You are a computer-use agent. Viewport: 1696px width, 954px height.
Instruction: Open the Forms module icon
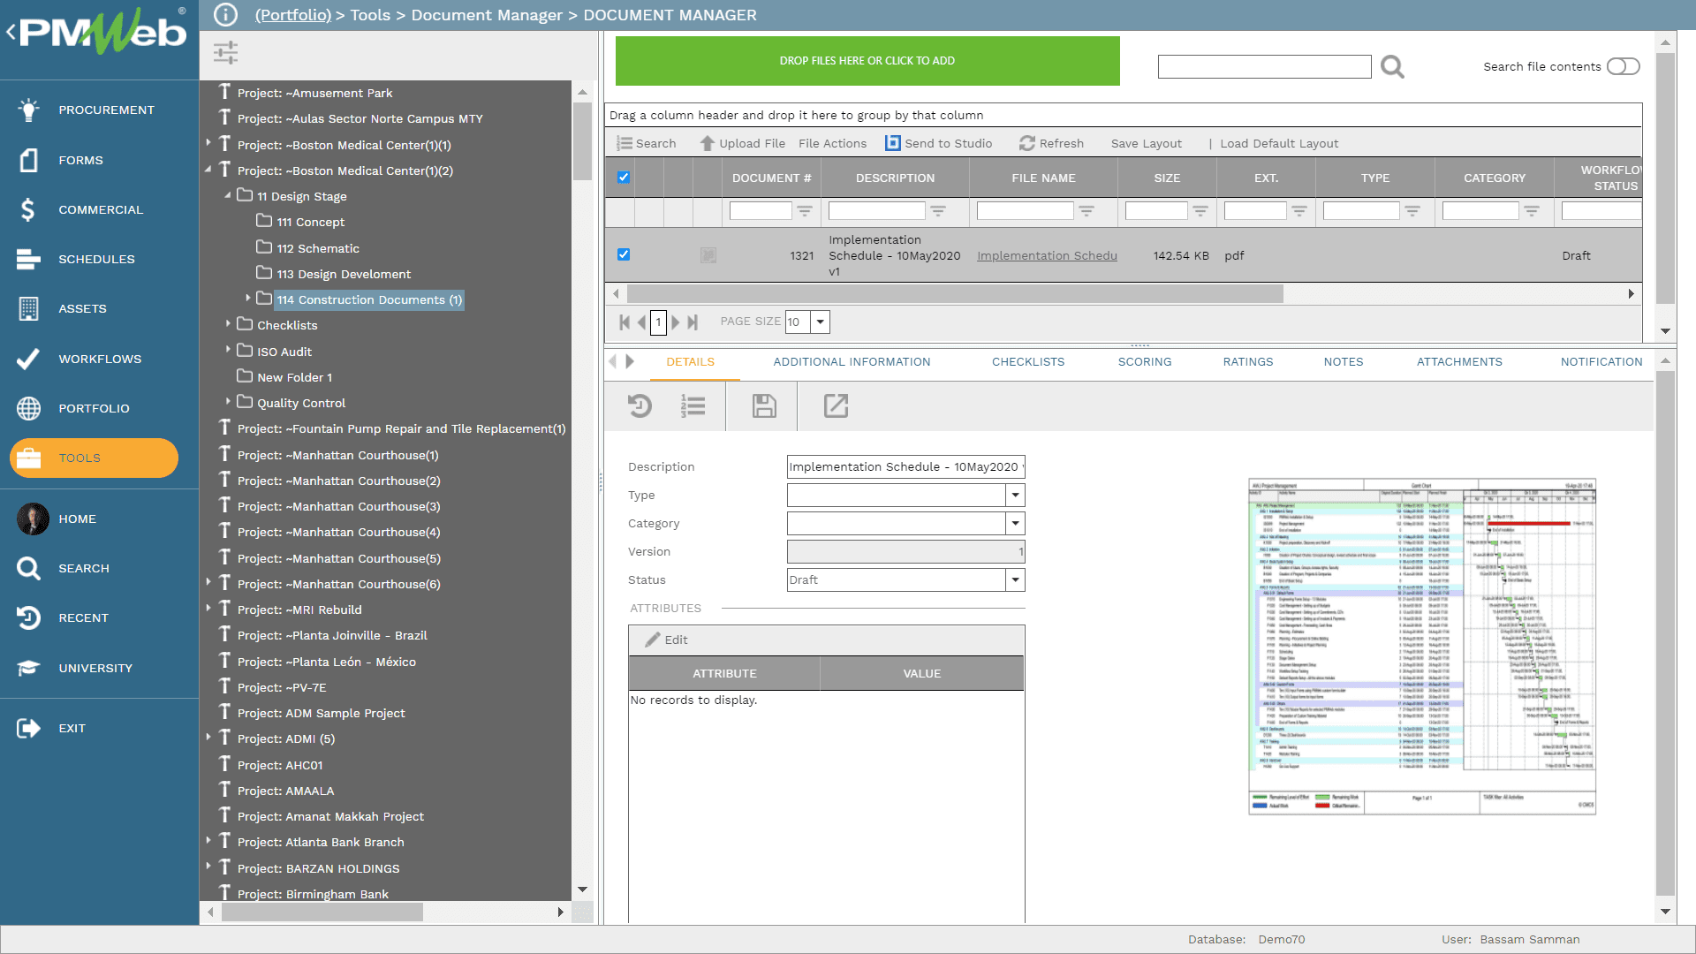(x=28, y=160)
